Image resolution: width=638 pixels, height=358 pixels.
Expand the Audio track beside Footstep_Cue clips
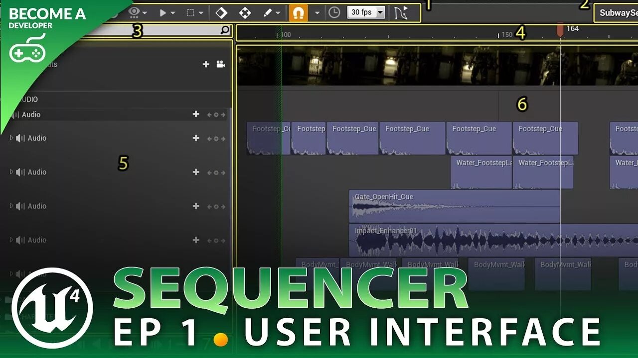(11, 138)
